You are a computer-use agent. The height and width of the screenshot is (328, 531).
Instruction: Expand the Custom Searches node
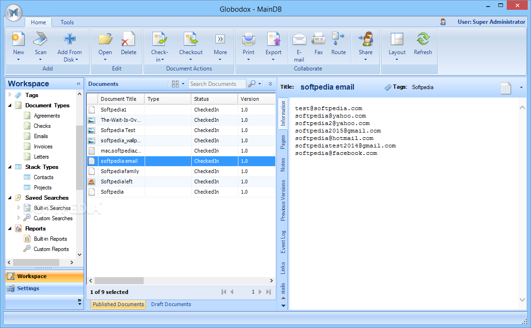coord(19,218)
